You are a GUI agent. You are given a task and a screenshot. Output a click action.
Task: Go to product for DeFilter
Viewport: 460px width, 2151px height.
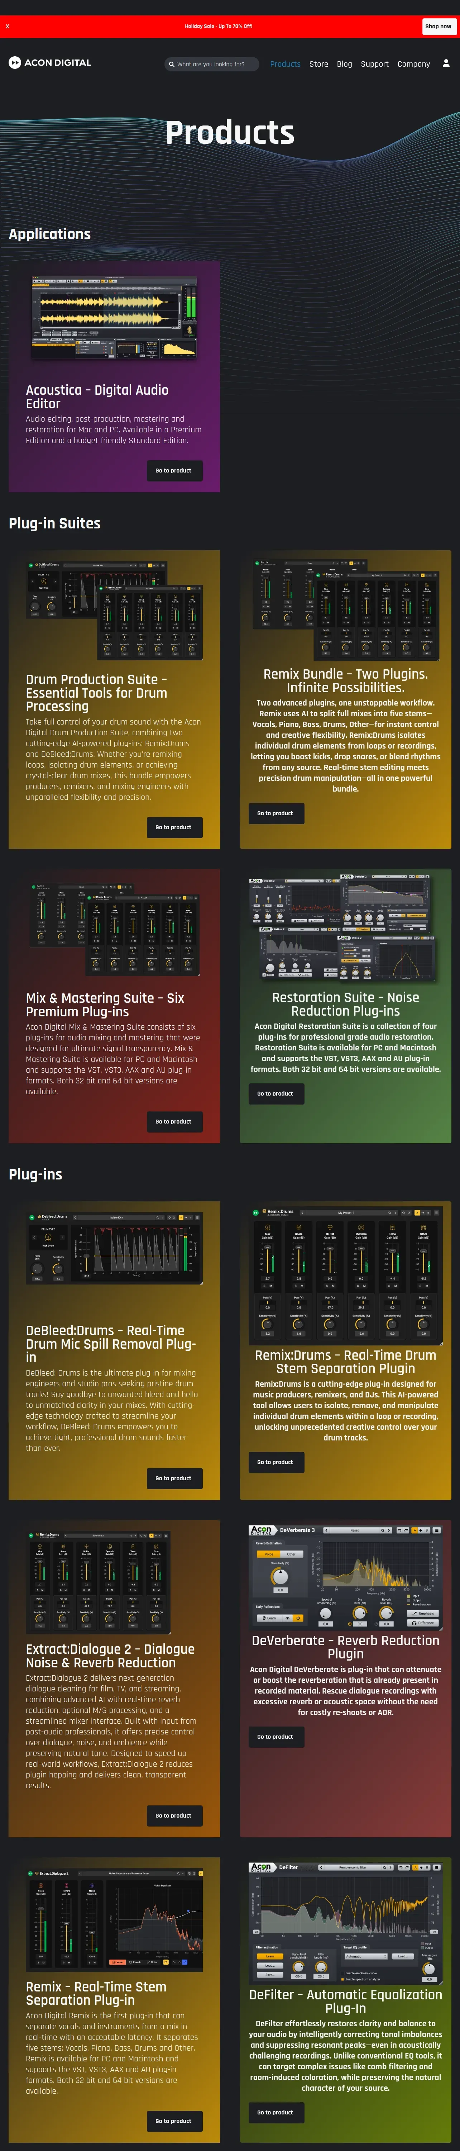coord(275,2113)
